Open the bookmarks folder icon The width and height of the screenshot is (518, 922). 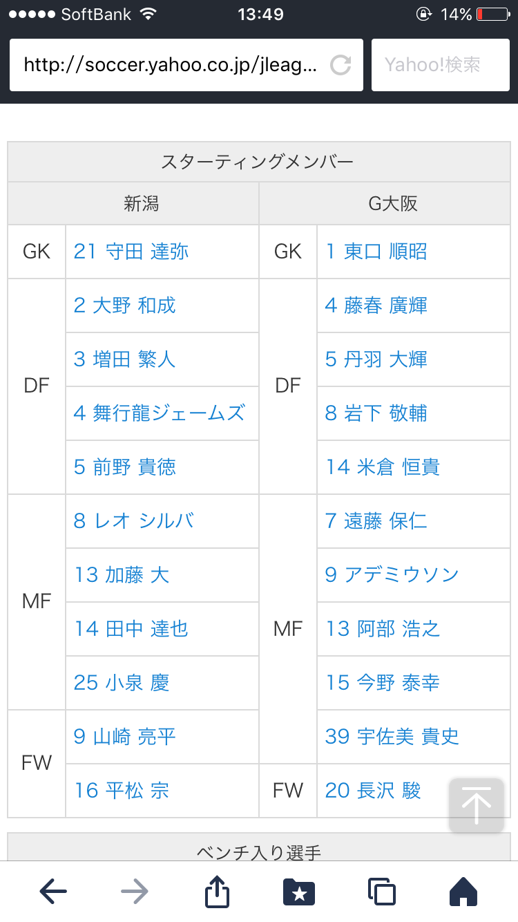(299, 892)
